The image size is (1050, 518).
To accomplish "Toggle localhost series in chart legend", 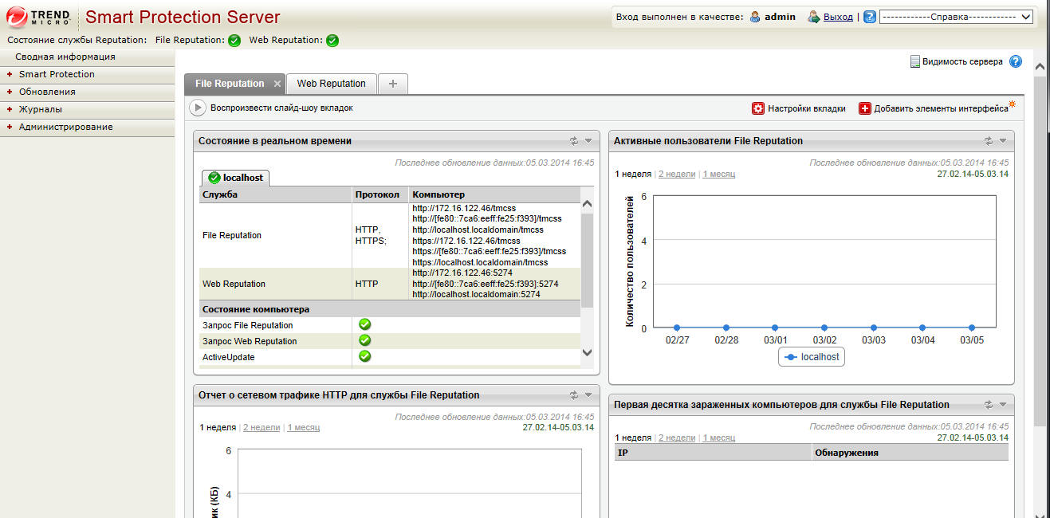I will (811, 357).
